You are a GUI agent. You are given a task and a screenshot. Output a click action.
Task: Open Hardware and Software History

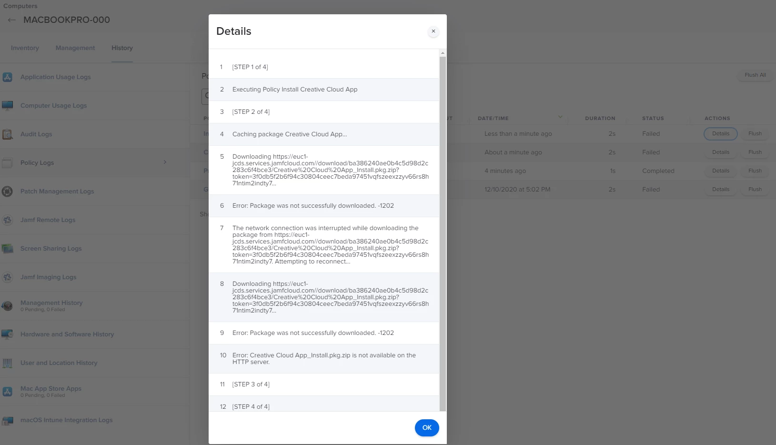pos(67,334)
